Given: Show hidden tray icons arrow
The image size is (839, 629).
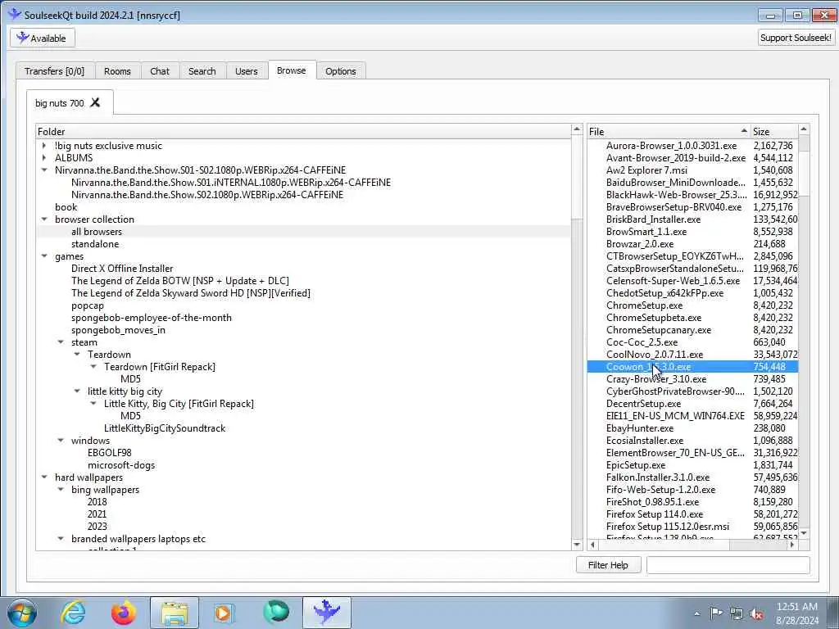Looking at the screenshot, I should click(696, 613).
